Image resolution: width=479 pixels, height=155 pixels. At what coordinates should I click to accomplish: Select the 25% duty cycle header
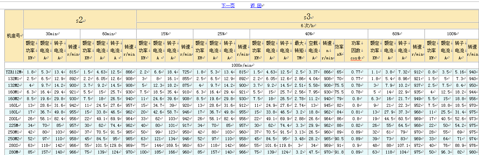coord(222,33)
